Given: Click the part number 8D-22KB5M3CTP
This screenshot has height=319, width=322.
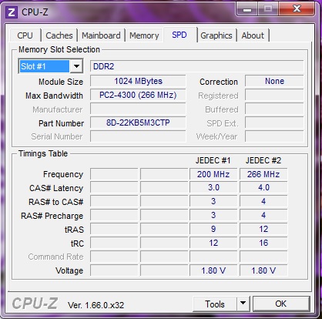Looking at the screenshot, I should pyautogui.click(x=138, y=123).
